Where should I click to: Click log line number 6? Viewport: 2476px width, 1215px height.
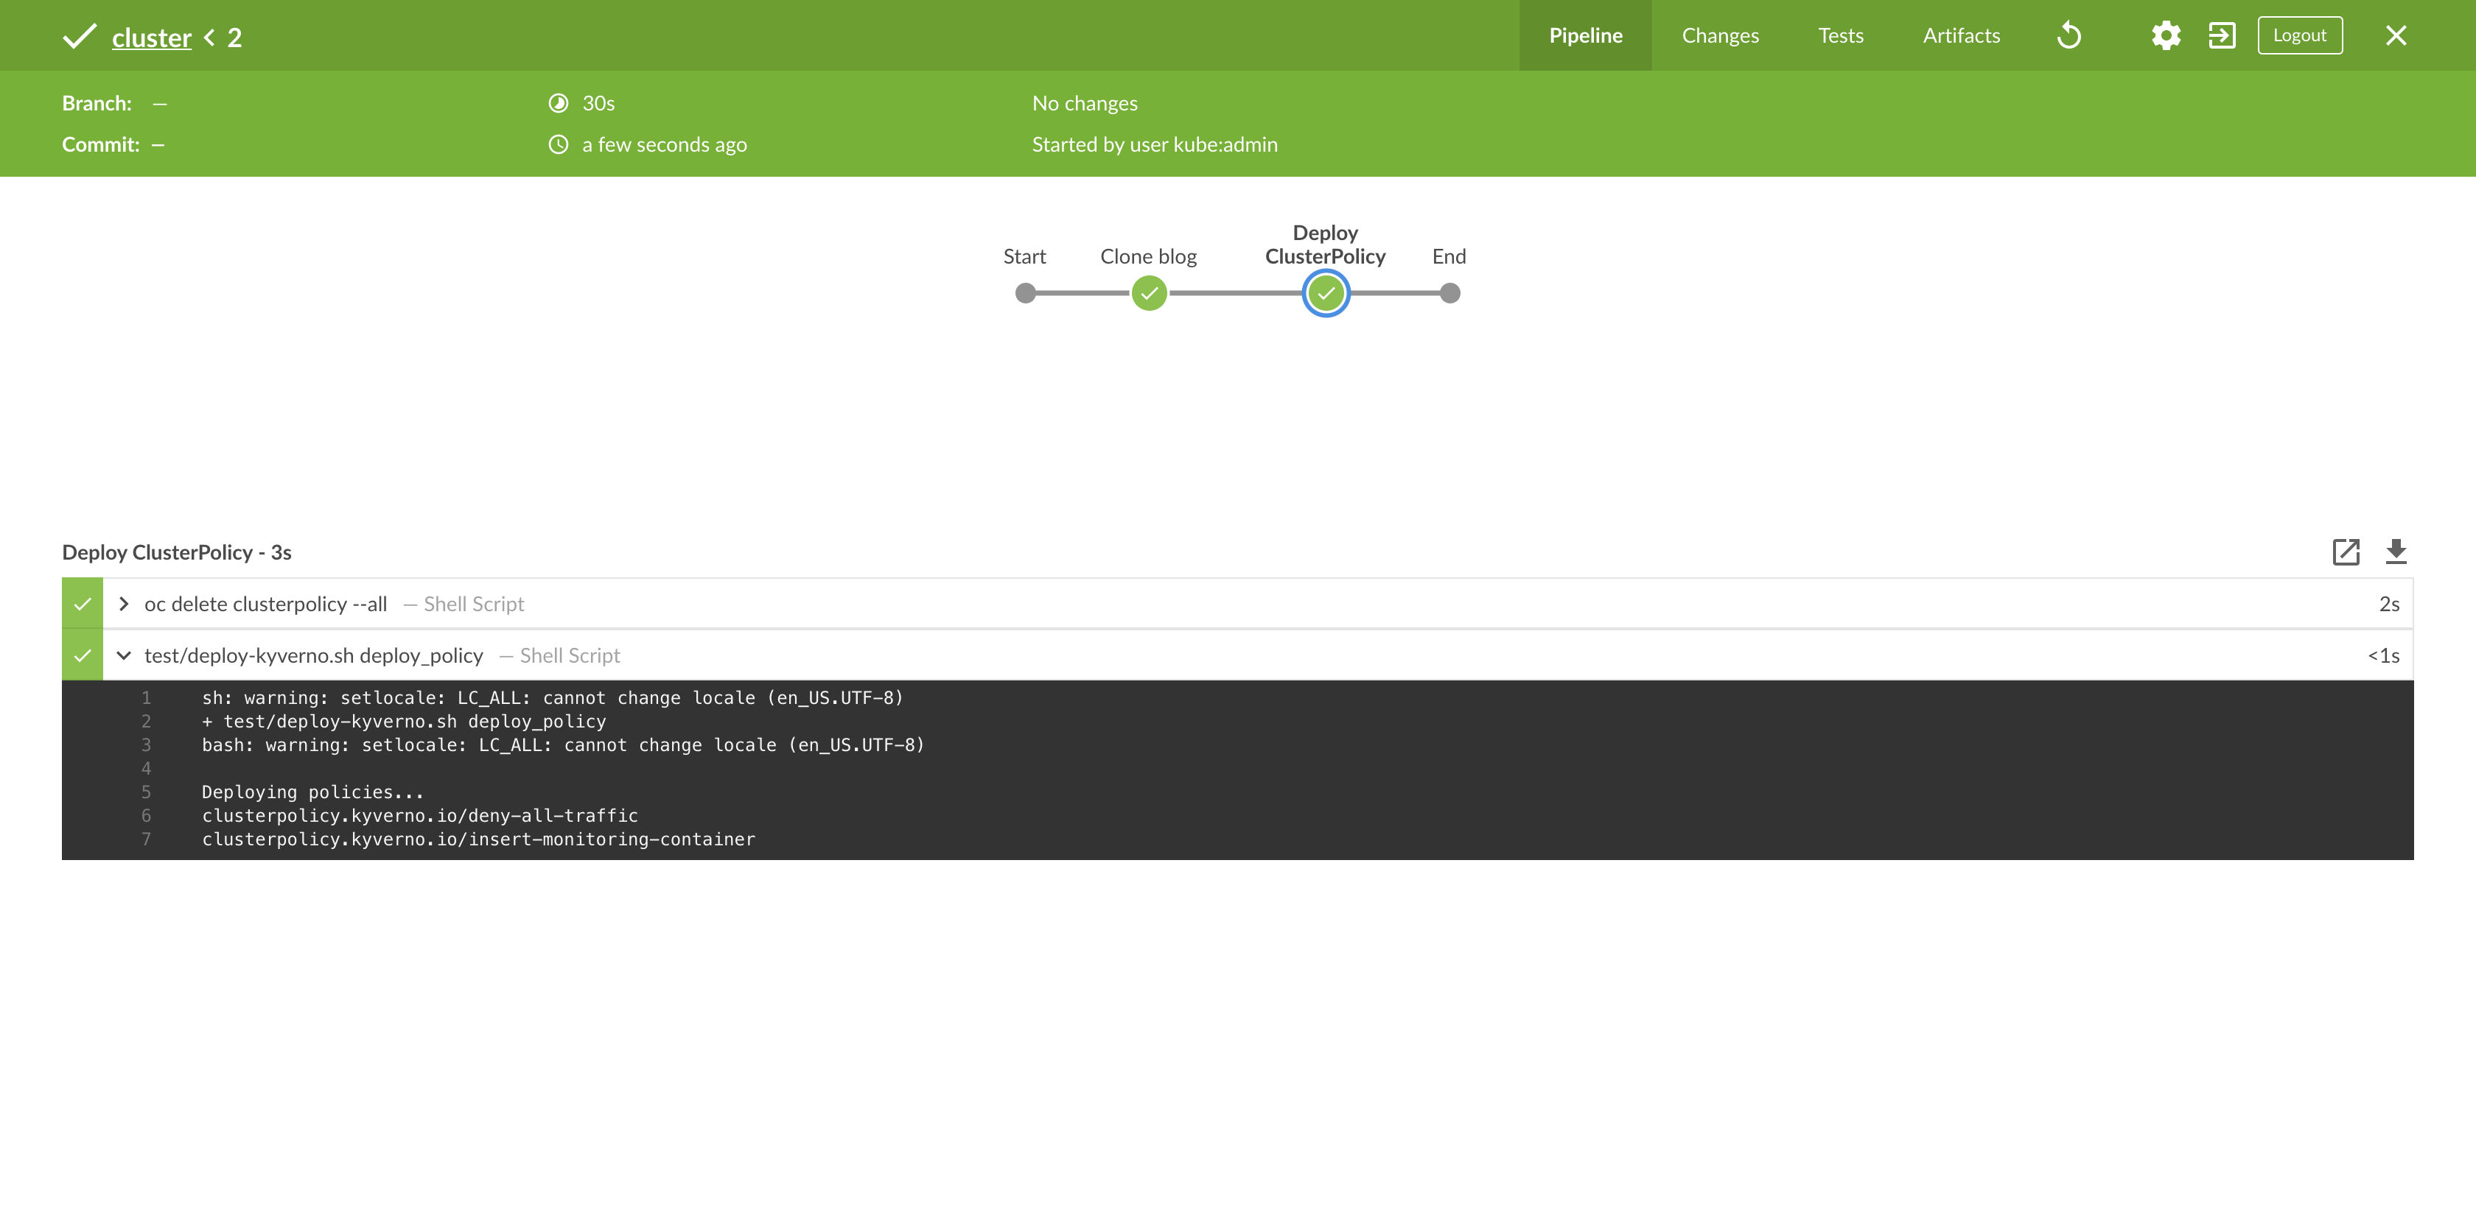tap(146, 815)
